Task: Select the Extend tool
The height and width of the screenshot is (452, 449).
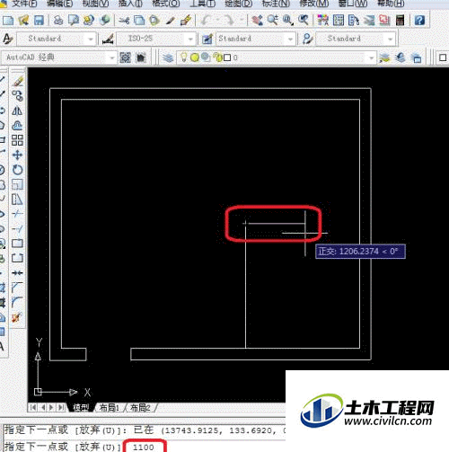Action: [x=17, y=229]
